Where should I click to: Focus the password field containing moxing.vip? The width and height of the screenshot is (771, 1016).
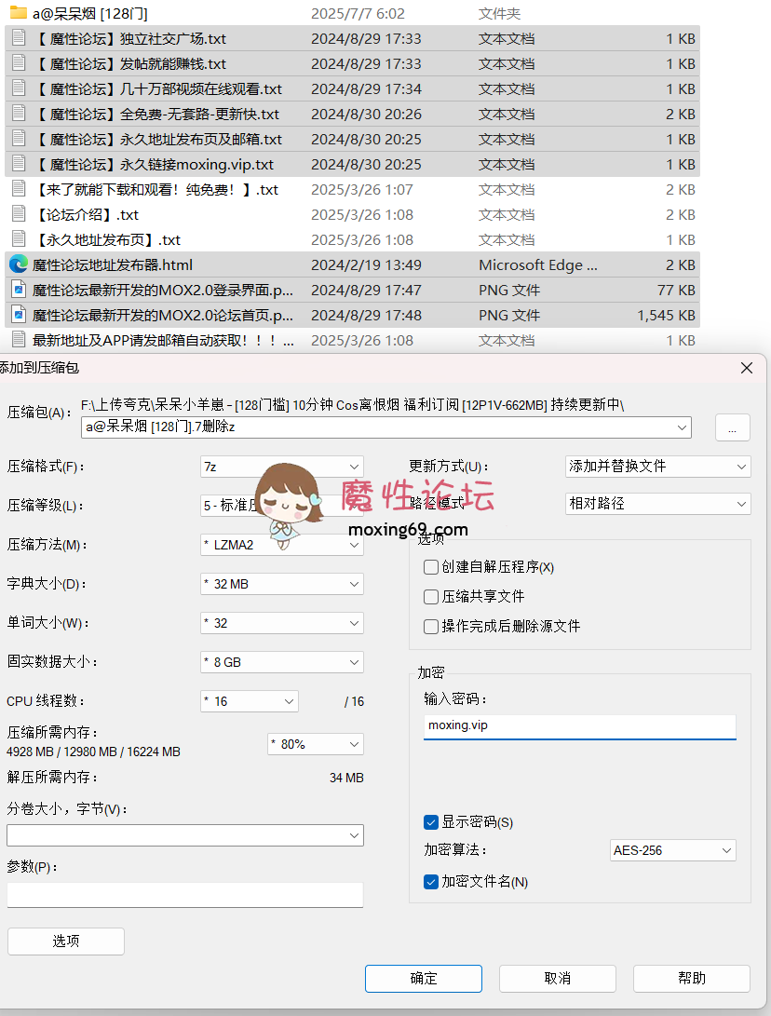click(580, 726)
